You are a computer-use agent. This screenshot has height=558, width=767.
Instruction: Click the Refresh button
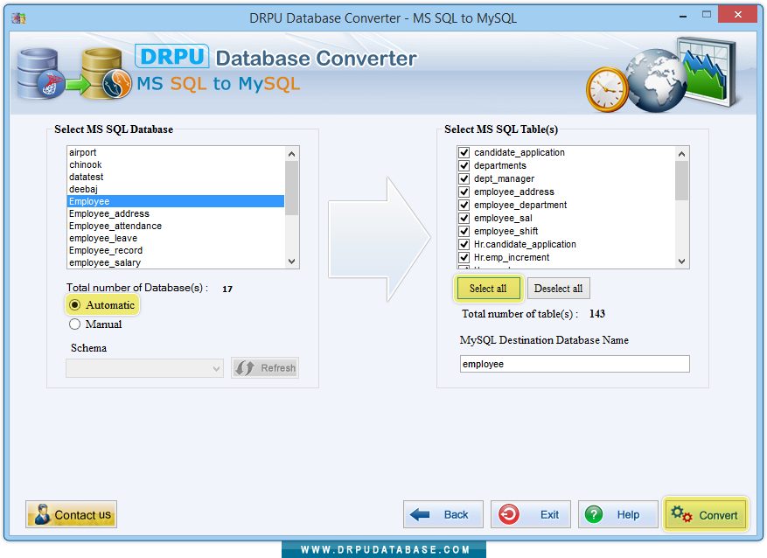(265, 367)
